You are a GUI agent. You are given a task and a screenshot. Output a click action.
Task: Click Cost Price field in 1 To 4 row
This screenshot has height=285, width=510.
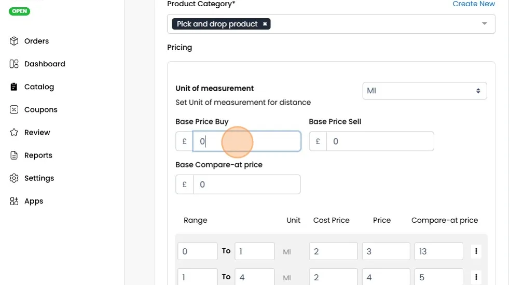click(334, 277)
